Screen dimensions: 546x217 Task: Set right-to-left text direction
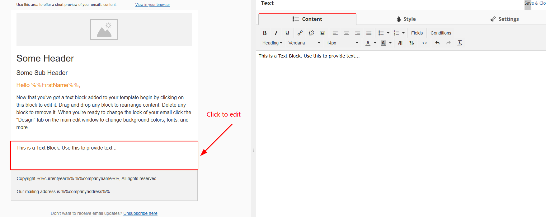[x=412, y=43]
